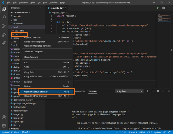Run Python file with the play button
This screenshot has width=173, height=134.
coord(158,8)
